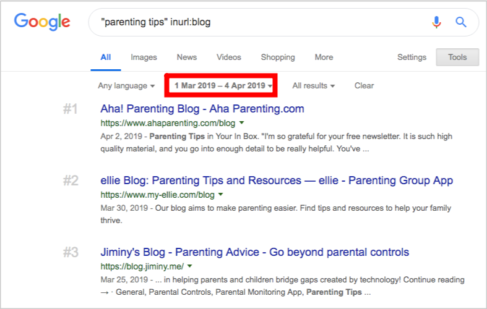The width and height of the screenshot is (487, 309).
Task: Click the snippet text starting 'Mar 30, 2019'
Action: tap(275, 214)
